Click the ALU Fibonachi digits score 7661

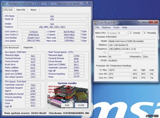(33, 56)
